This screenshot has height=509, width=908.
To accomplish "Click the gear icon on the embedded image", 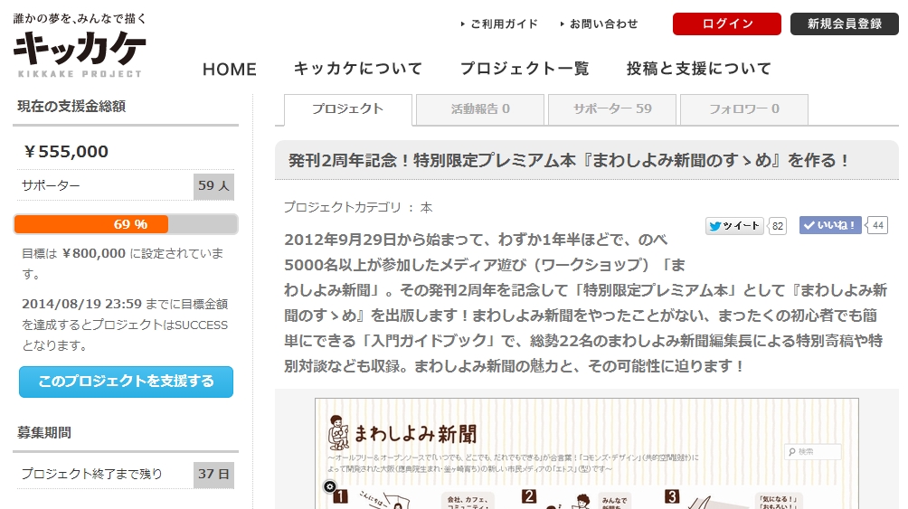I will (x=329, y=487).
